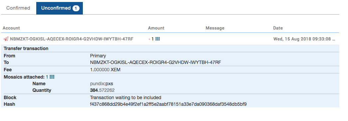
Task: Switch to the Confirmed tab
Action: (x=18, y=8)
